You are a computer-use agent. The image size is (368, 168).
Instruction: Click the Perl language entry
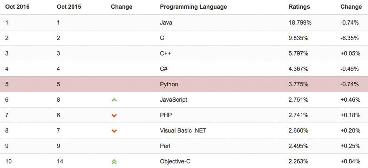(165, 146)
